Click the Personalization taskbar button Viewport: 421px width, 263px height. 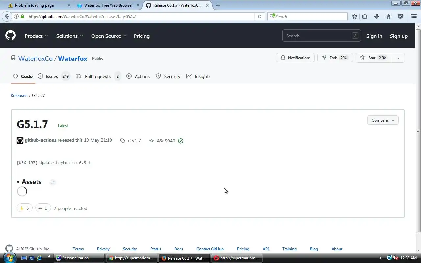point(79,258)
